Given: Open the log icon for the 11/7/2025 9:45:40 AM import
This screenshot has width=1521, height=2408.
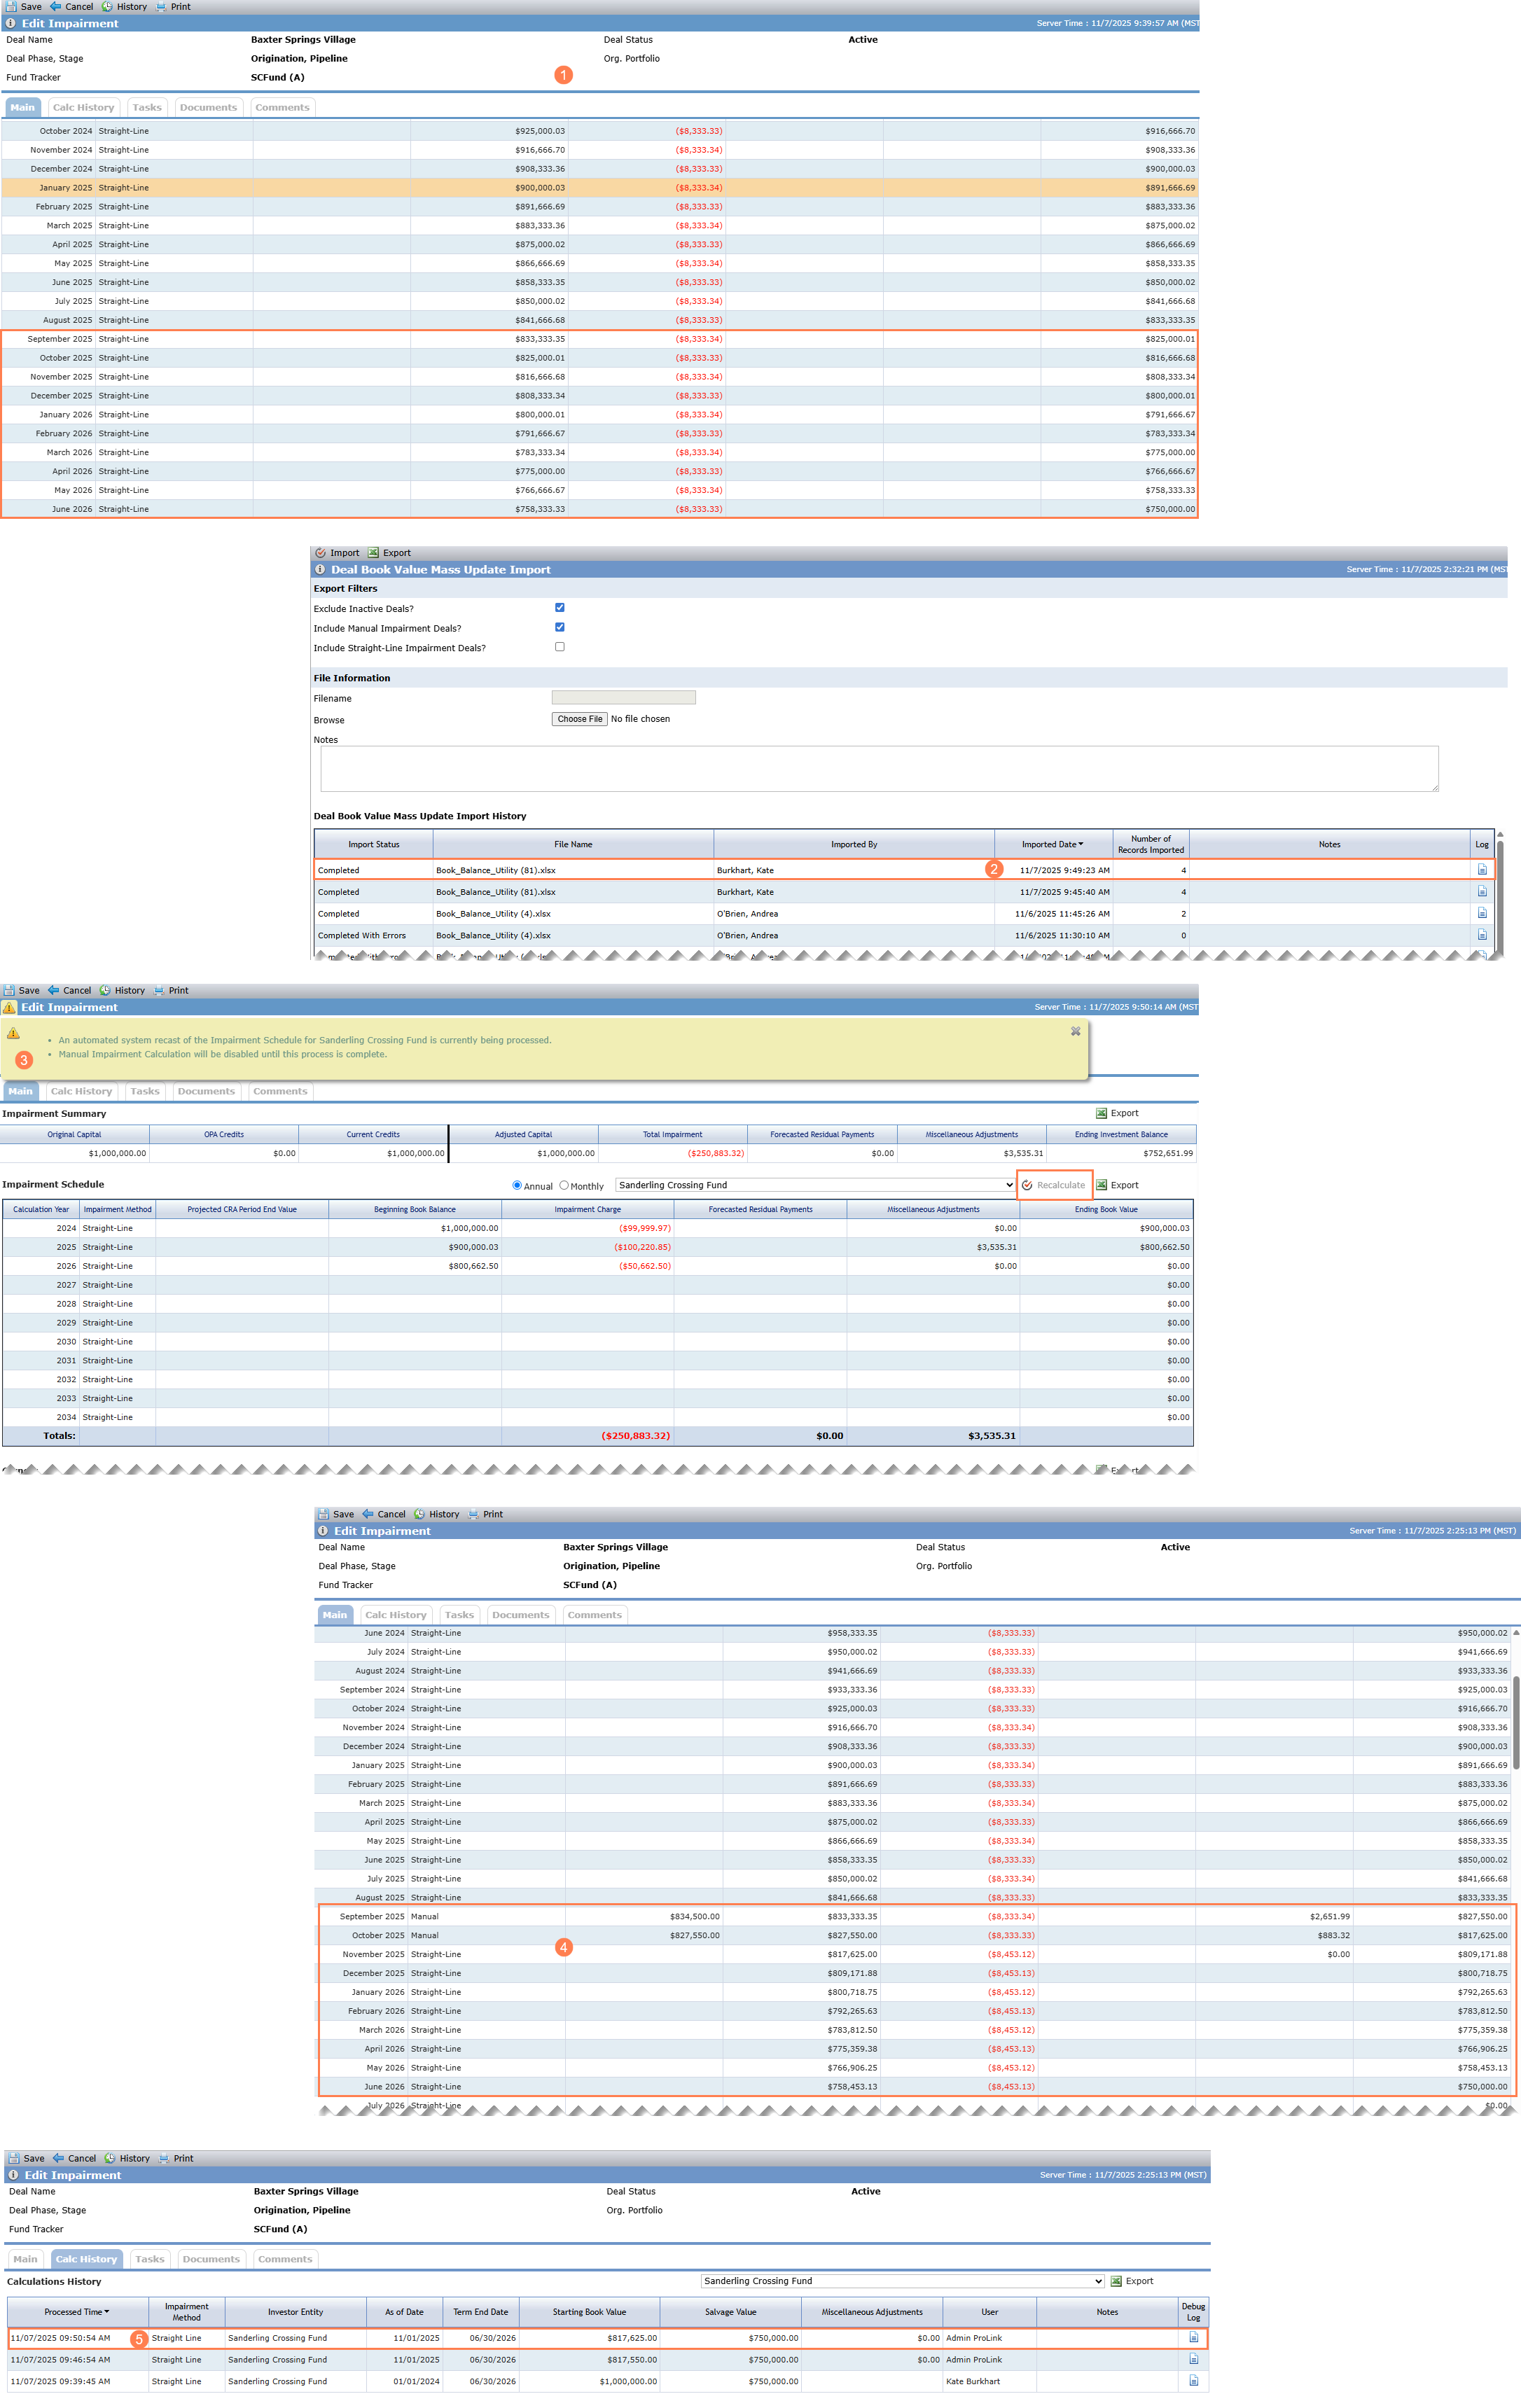Looking at the screenshot, I should click(x=1482, y=892).
